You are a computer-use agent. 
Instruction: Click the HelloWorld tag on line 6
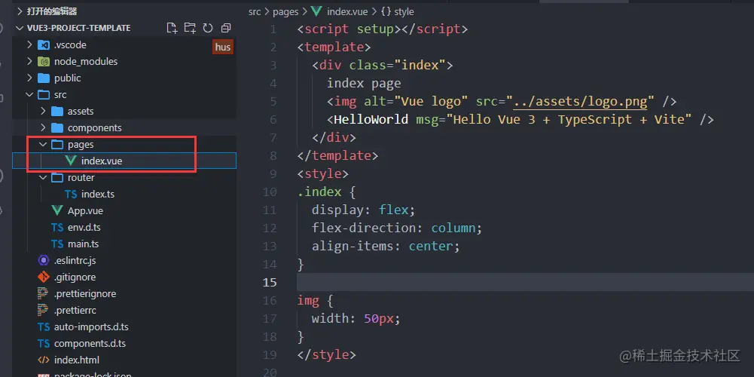point(371,119)
